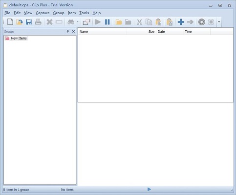Save the file with the blue floppy disk icon
The image size is (236, 195).
coord(29,22)
